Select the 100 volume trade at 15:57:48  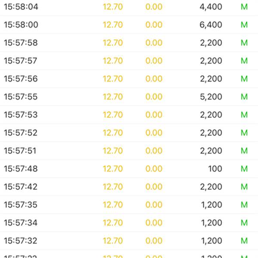point(215,169)
